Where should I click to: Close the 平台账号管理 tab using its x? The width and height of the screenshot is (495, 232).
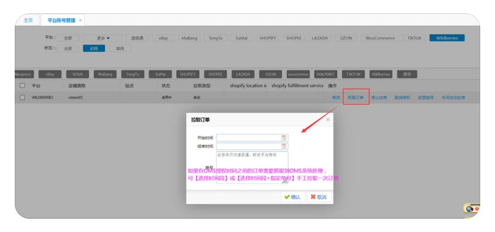(x=80, y=20)
